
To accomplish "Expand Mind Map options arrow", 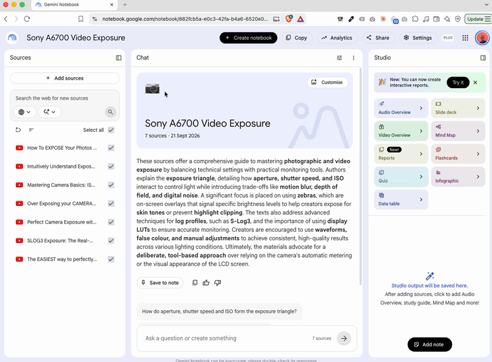I will click(478, 131).
